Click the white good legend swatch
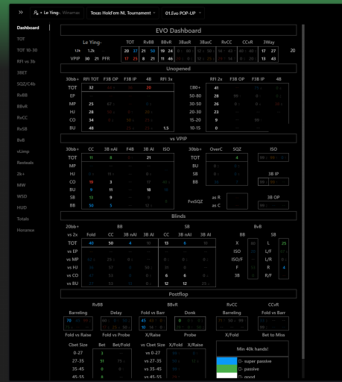342x382 pixels. click(x=227, y=375)
